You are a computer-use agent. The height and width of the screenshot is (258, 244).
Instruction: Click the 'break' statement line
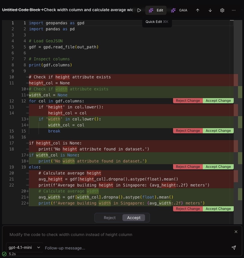pos(54,131)
